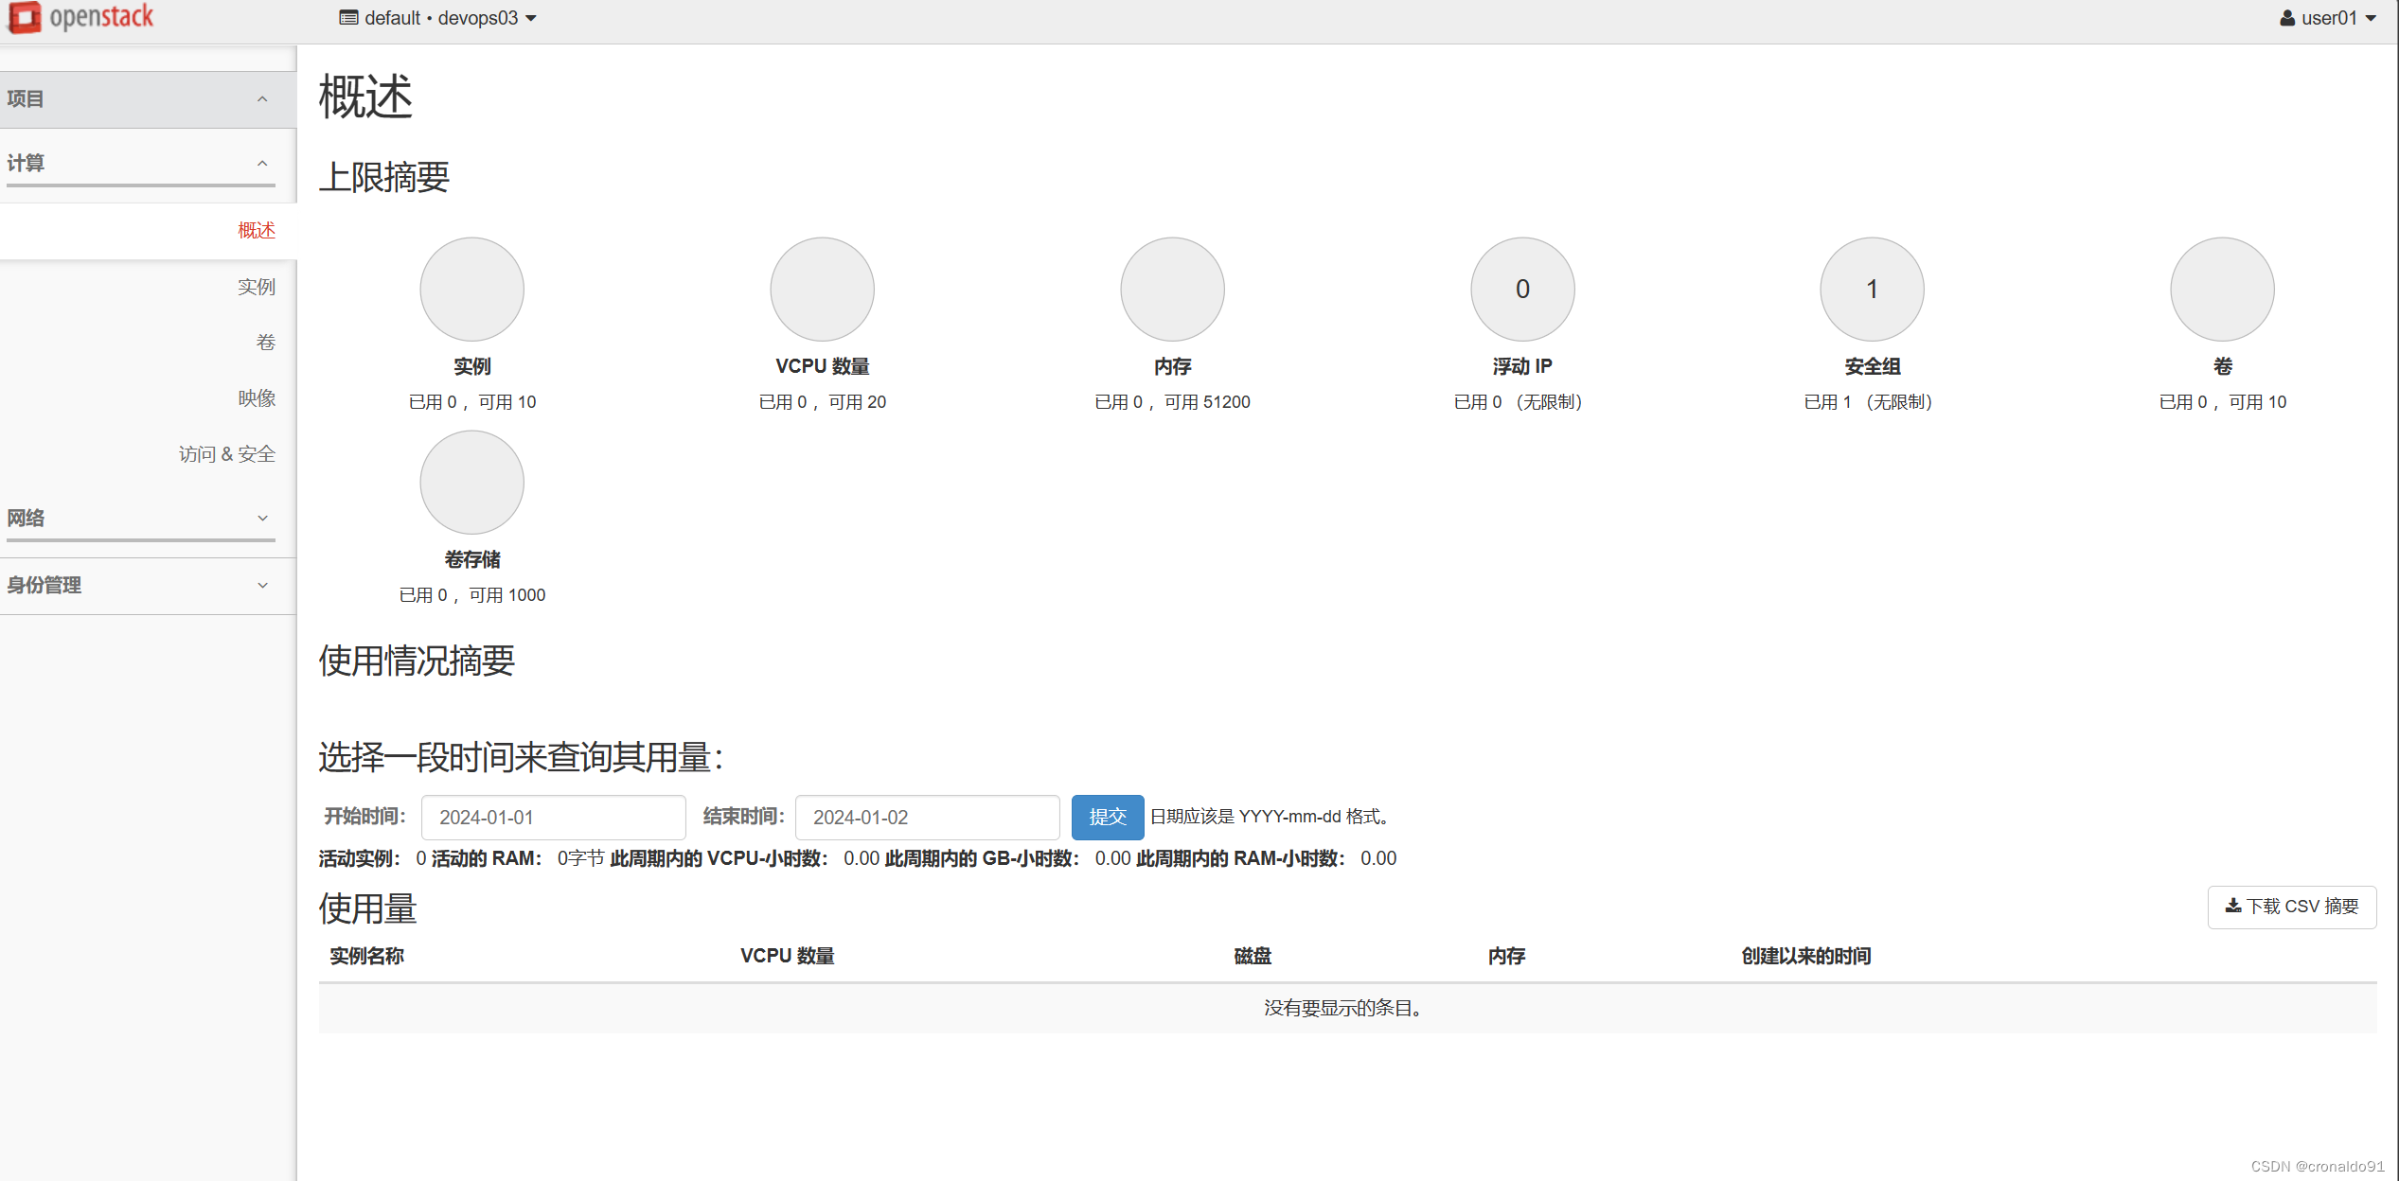Click the 提交 submit button
This screenshot has height=1181, width=2399.
click(x=1107, y=817)
